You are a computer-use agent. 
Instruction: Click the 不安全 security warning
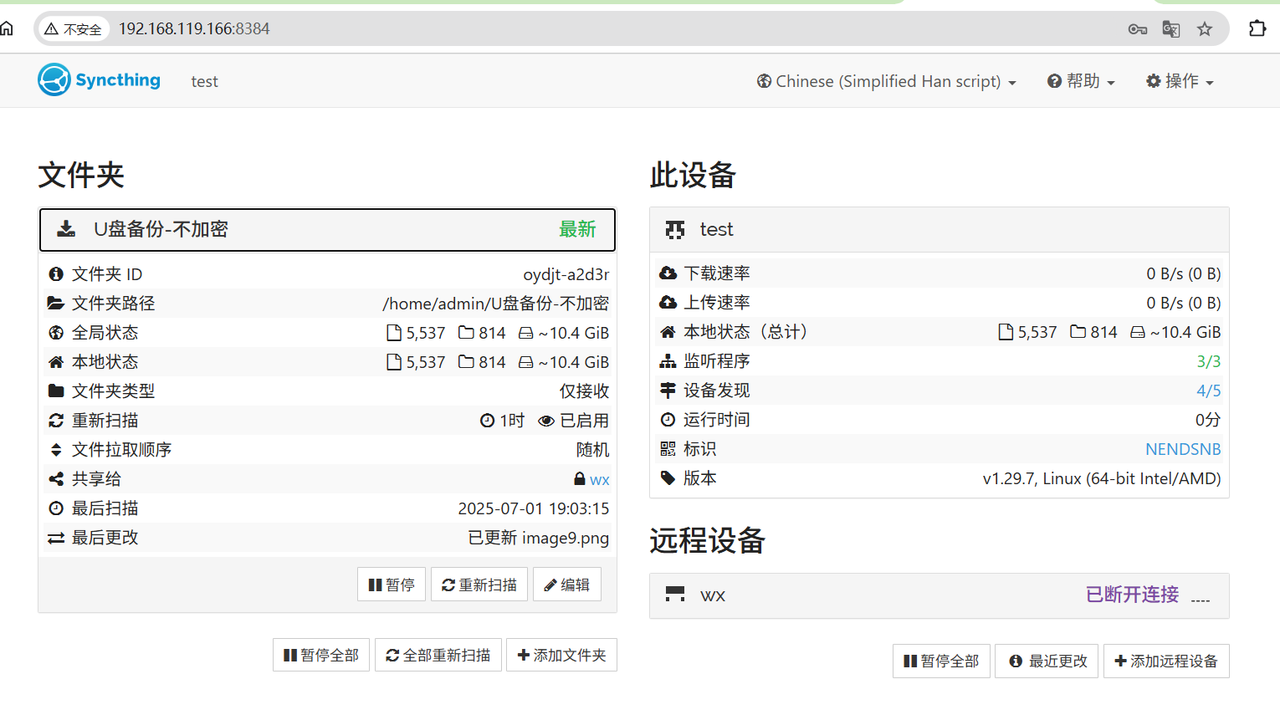(73, 29)
